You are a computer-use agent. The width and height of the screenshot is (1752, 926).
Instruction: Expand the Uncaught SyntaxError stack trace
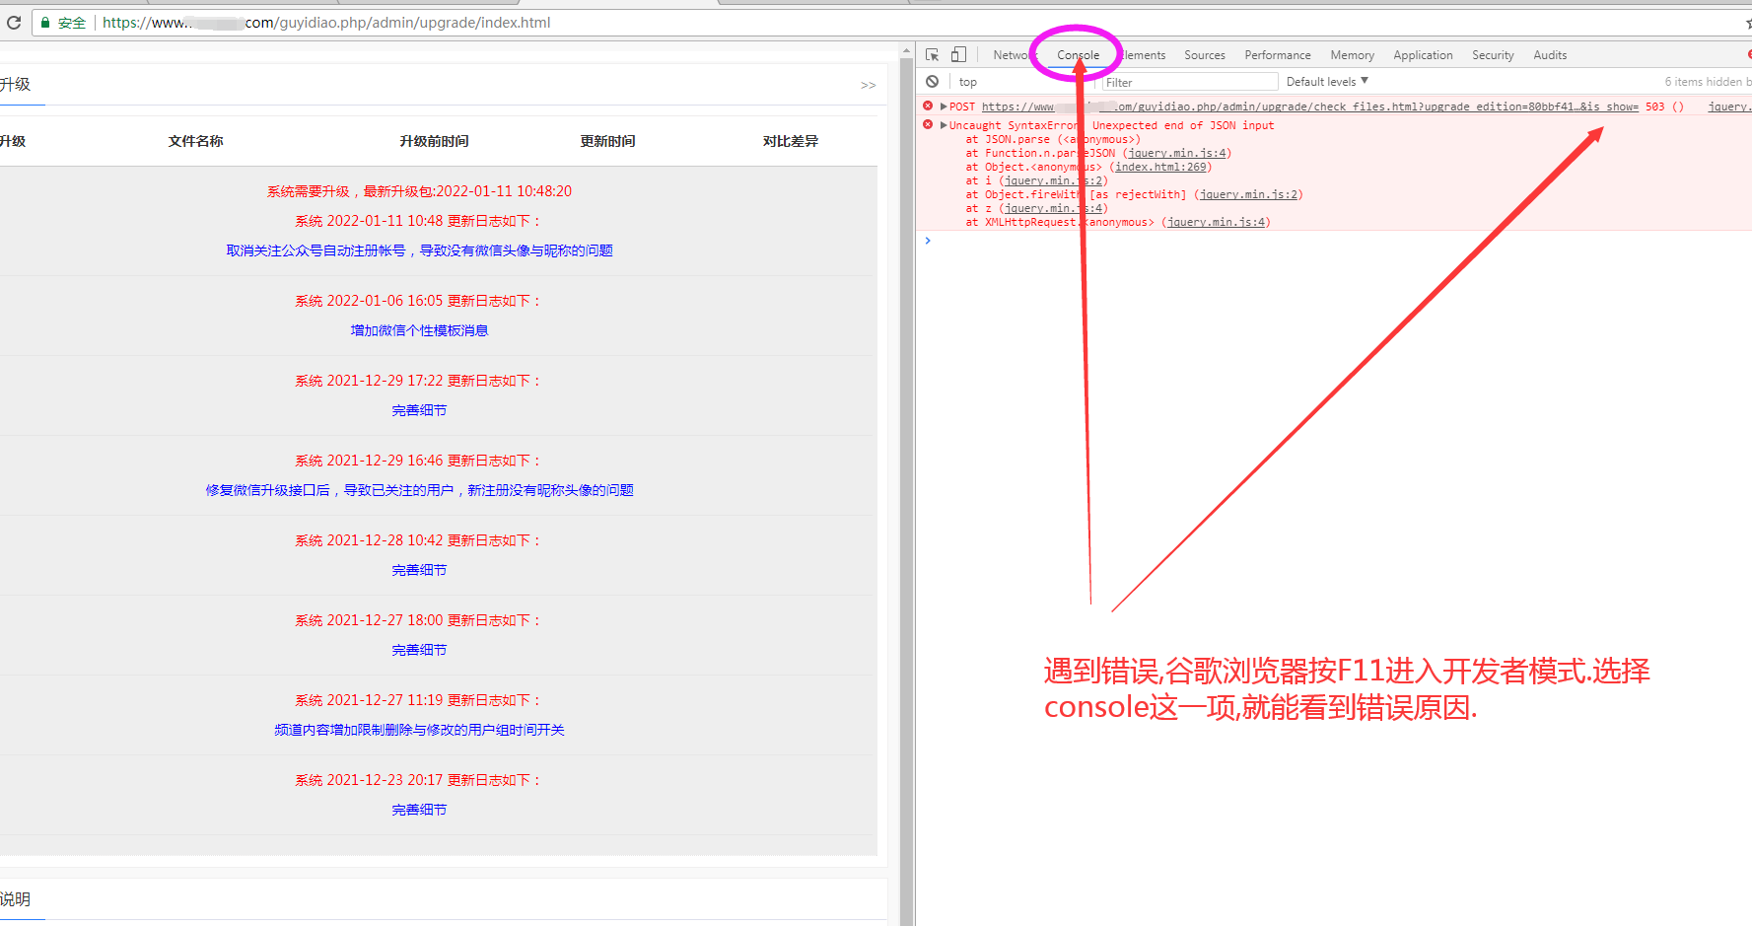coord(944,125)
